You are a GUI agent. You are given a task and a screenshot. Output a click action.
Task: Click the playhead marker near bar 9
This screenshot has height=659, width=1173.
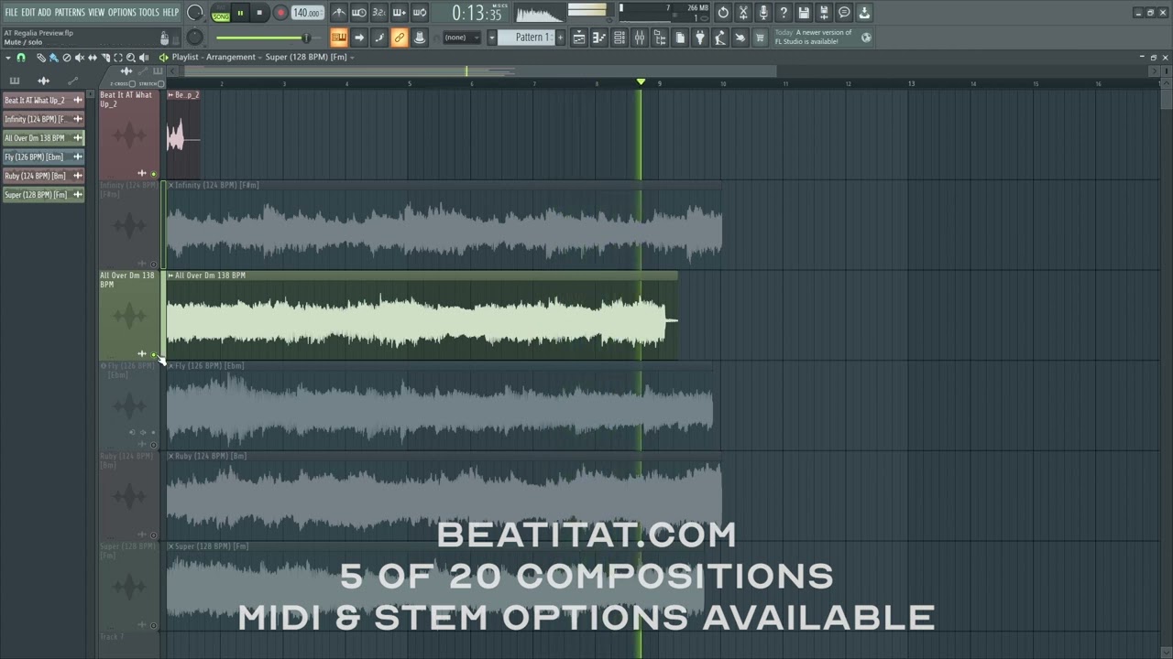pyautogui.click(x=641, y=82)
